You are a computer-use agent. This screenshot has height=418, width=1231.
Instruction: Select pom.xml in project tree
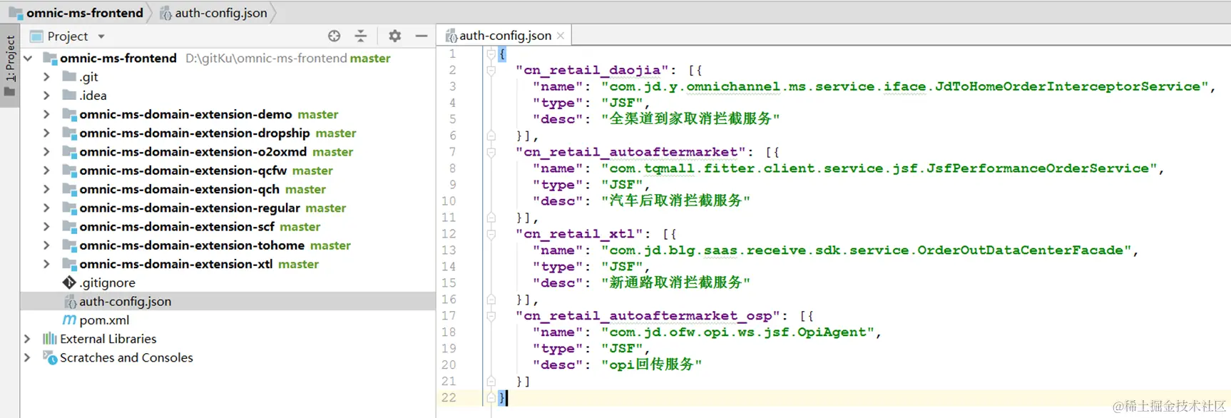(x=104, y=320)
